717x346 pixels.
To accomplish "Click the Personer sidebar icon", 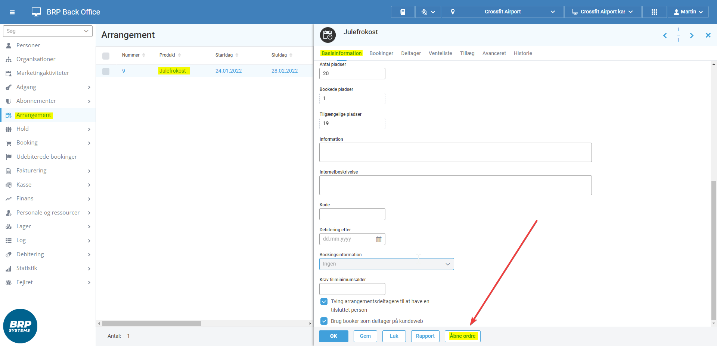I will [x=9, y=45].
